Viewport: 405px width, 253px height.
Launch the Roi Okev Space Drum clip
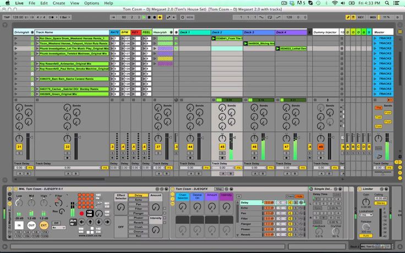[37, 38]
